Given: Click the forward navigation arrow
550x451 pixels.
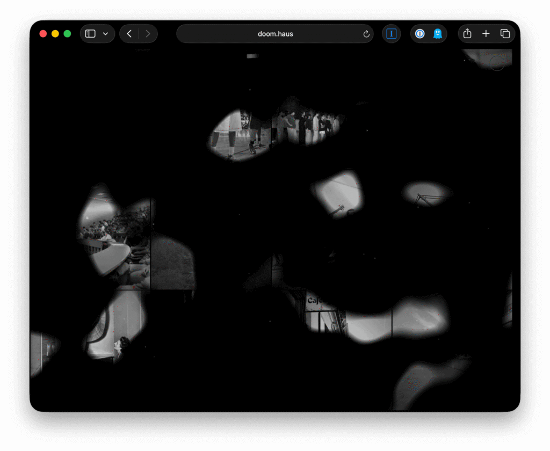Looking at the screenshot, I should (148, 34).
